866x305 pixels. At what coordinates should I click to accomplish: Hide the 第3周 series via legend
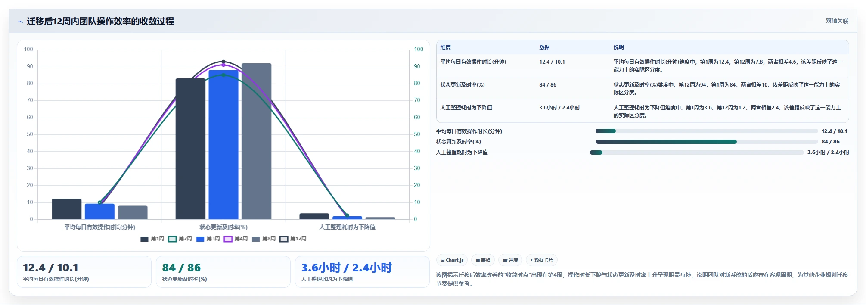click(208, 239)
